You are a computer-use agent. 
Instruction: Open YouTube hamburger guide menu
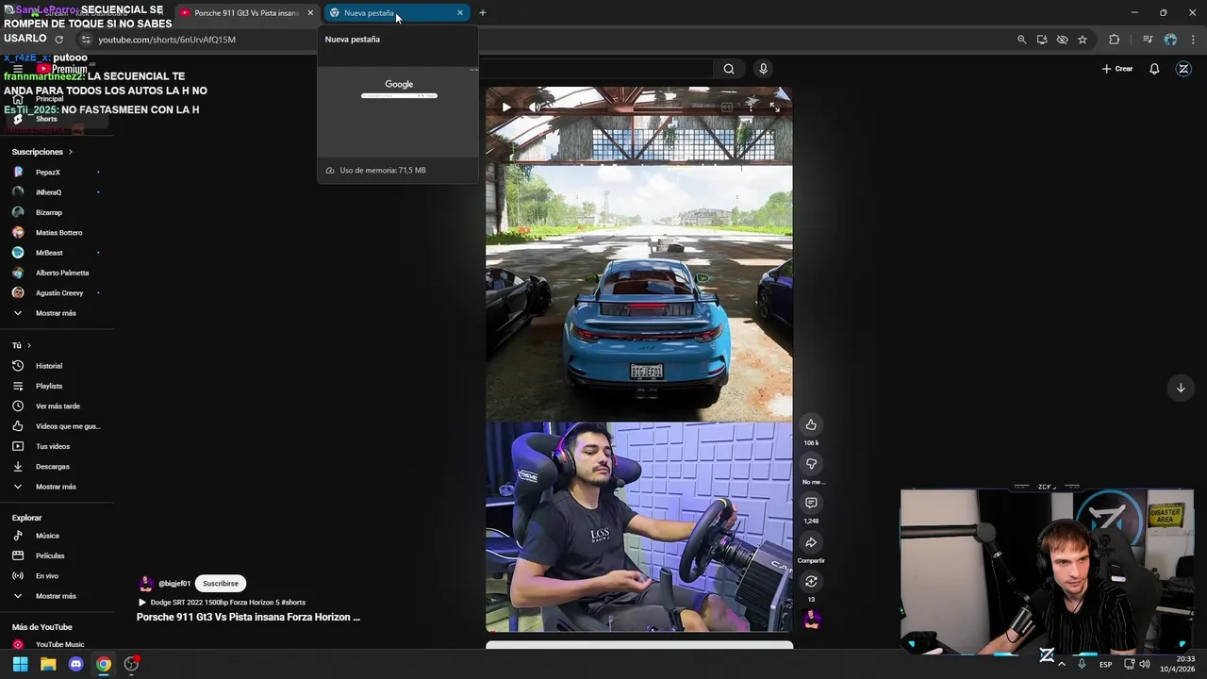[x=17, y=69]
